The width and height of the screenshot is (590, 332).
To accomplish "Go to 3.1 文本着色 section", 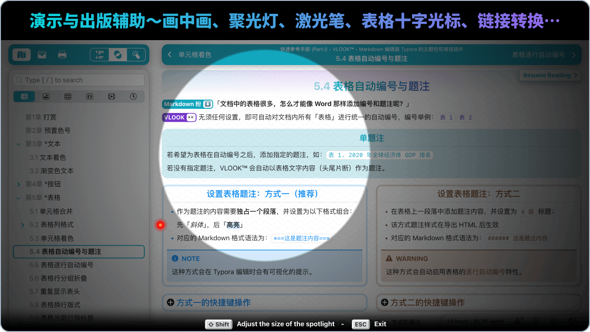I will [48, 157].
